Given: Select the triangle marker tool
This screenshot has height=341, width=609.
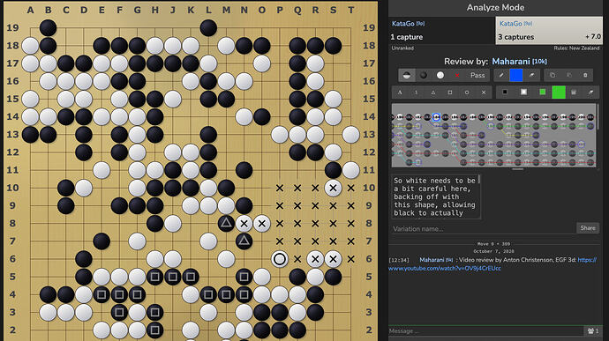Looking at the screenshot, I should point(433,93).
